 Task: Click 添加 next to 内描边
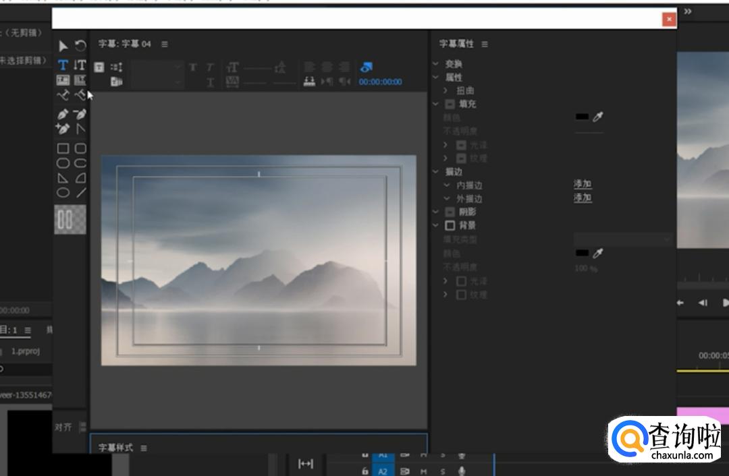tap(583, 184)
